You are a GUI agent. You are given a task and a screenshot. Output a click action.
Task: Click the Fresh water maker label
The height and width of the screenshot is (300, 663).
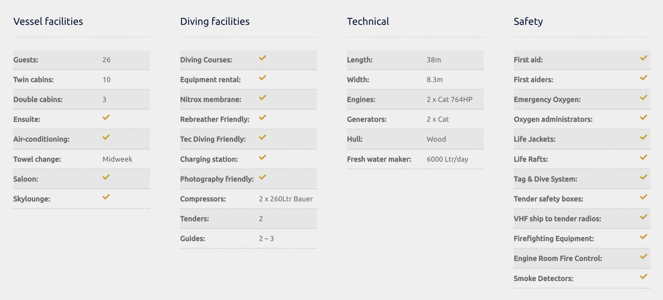pyautogui.click(x=379, y=159)
